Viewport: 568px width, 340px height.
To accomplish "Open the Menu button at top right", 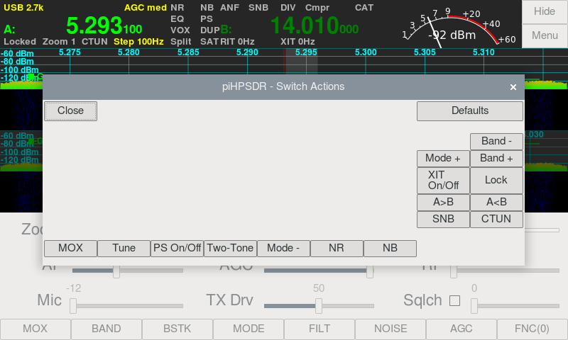I will pyautogui.click(x=545, y=35).
